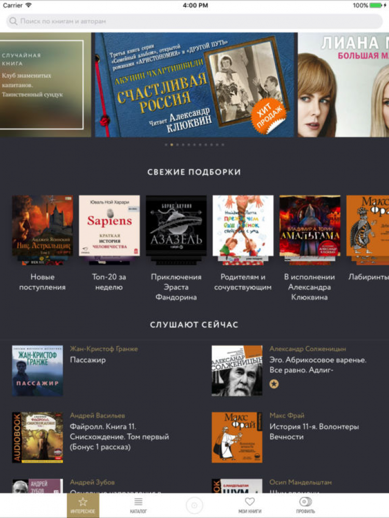The height and width of the screenshot is (518, 389).
Task: Tap the 4:00 PM clock
Action: (x=195, y=5)
